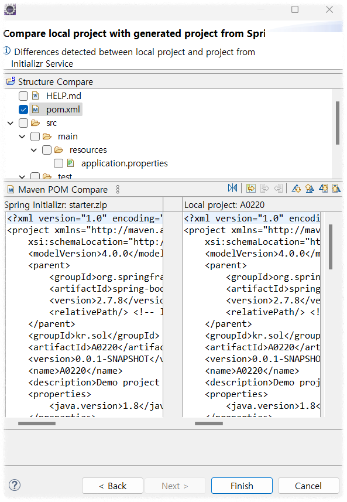Click the name A0220 line in left pane

pos(75,371)
